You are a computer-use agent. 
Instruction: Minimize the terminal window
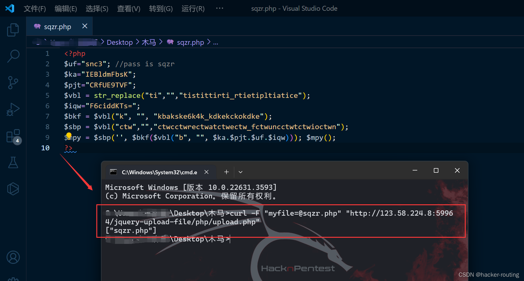(415, 170)
